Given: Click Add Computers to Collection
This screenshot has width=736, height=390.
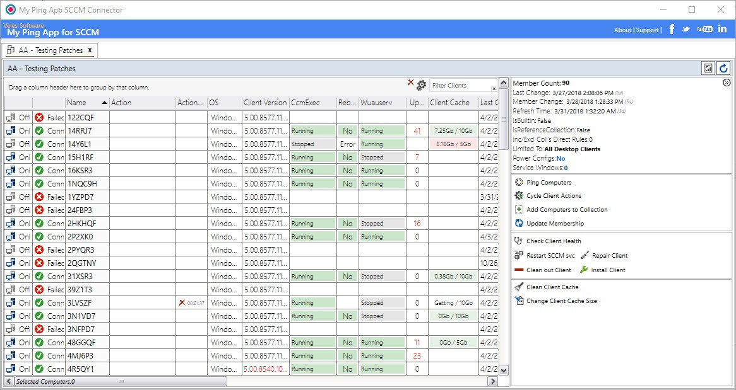Looking at the screenshot, I should pyautogui.click(x=561, y=210).
